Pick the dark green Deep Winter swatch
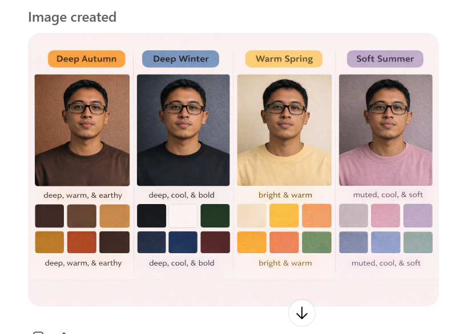464x334 pixels. click(x=215, y=216)
